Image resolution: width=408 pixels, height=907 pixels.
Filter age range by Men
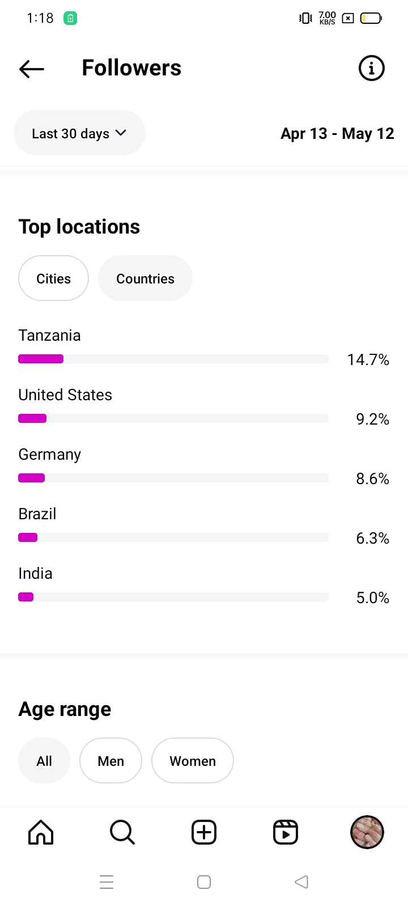click(110, 761)
